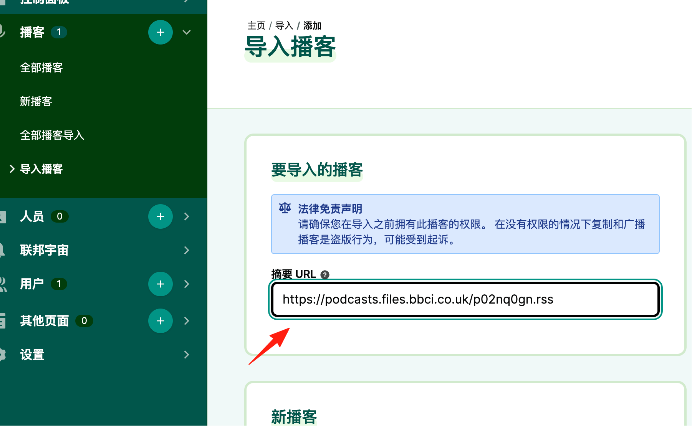This screenshot has width=692, height=426.
Task: Expand the 设置 section chevron
Action: coord(187,355)
